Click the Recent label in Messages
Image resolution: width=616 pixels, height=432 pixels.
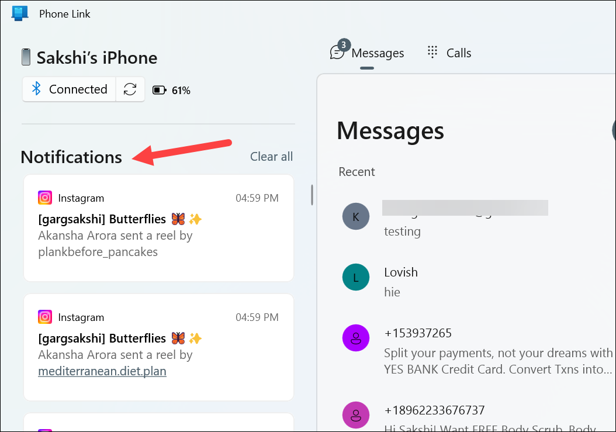tap(357, 172)
